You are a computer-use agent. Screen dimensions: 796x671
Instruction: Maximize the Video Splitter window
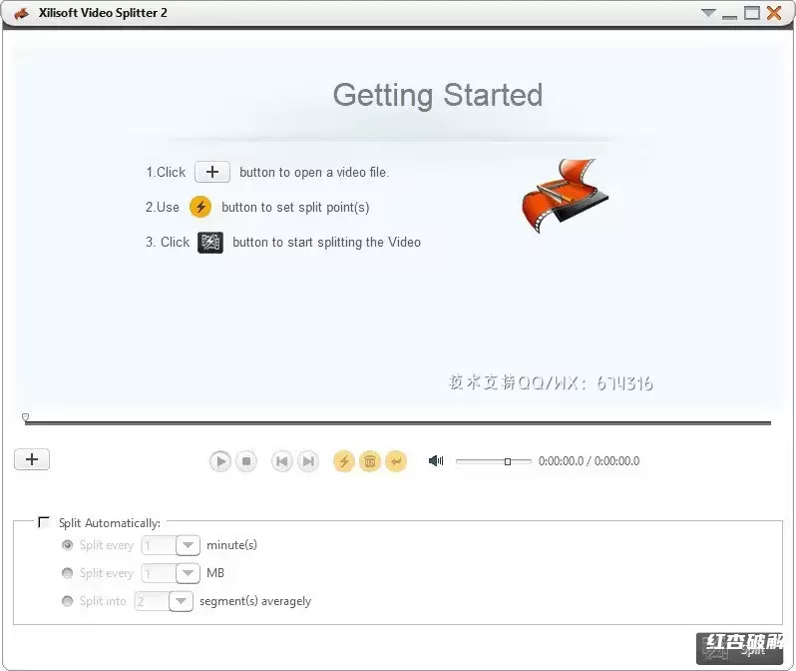[x=752, y=13]
